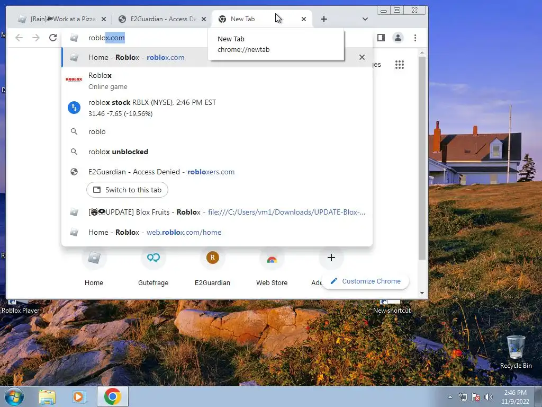This screenshot has height=407, width=542.
Task: Go back using the back arrow
Action: pos(19,38)
